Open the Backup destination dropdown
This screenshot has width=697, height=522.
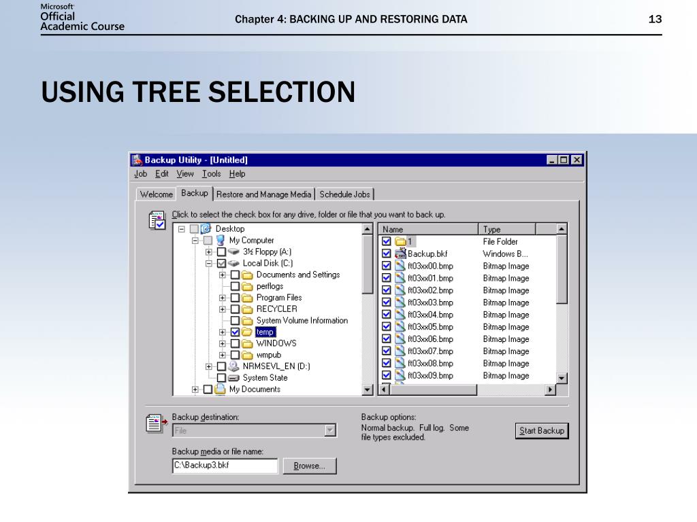[330, 430]
